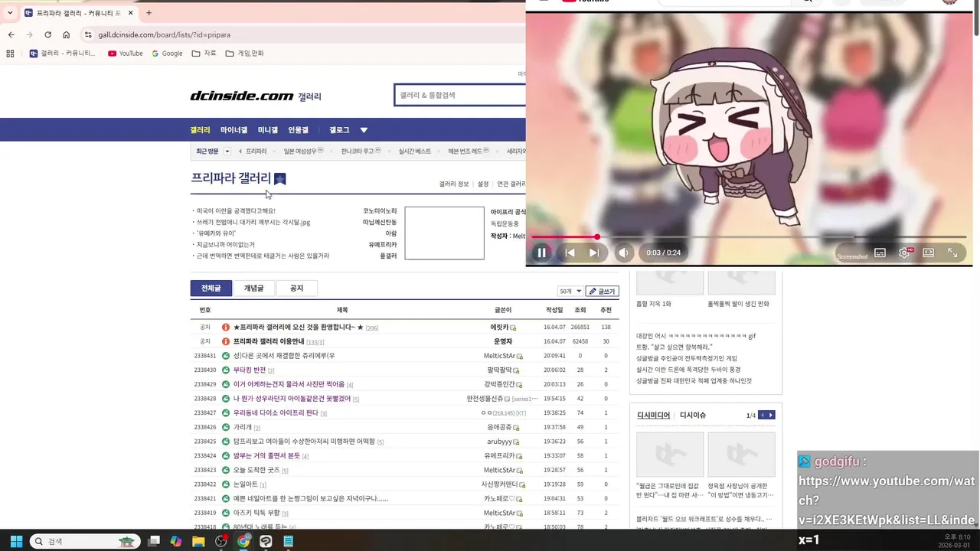Click the YouTube red progress scrubber knob

pos(597,237)
